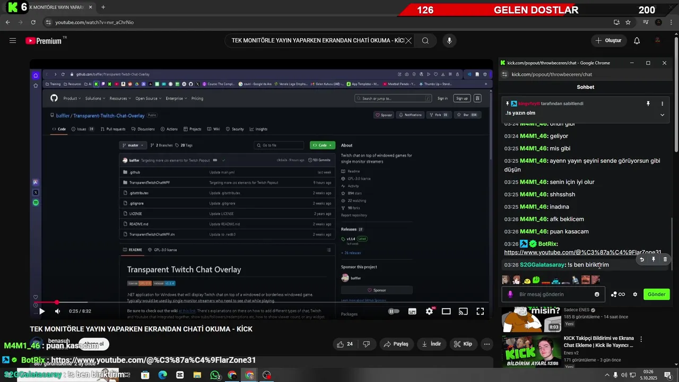679x382 pixels.
Task: Dislike the video with thumbs down
Action: click(x=366, y=344)
